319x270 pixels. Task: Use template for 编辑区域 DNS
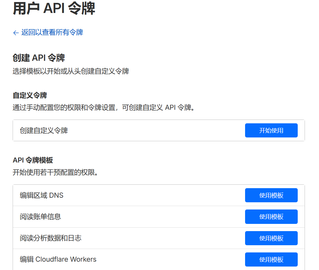(x=271, y=195)
